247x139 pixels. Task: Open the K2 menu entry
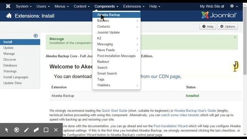[x=117, y=38]
